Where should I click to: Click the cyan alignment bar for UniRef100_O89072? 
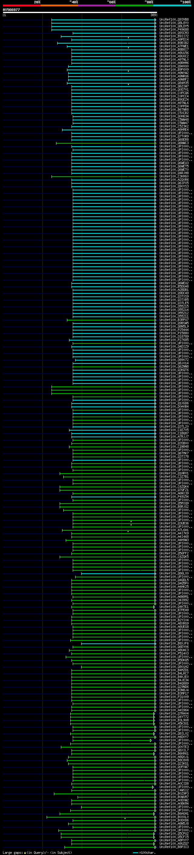(x=115, y=360)
